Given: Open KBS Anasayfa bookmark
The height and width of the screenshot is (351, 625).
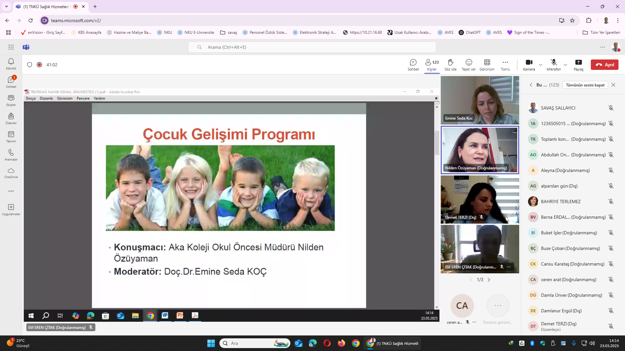Looking at the screenshot, I should click(86, 32).
